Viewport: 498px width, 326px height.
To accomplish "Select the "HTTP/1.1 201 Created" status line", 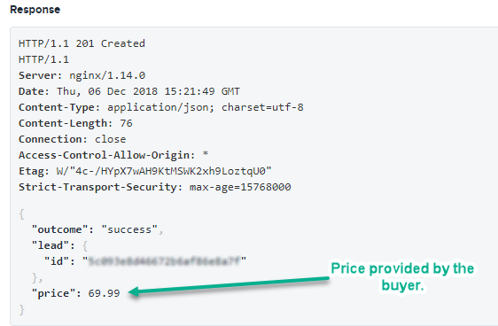I will click(x=82, y=43).
